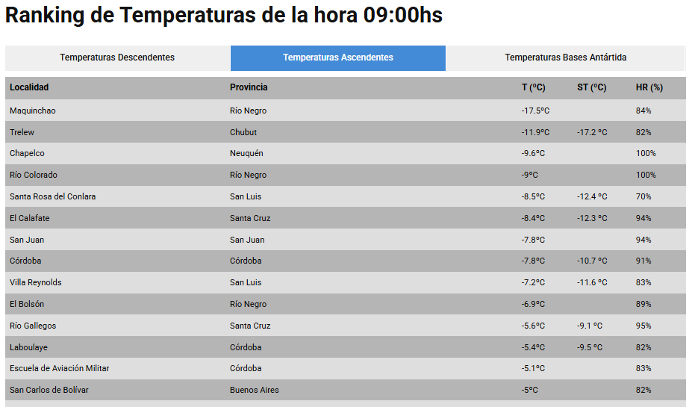
Task: Select Santa Rosa del Conlara row
Action: 346,196
